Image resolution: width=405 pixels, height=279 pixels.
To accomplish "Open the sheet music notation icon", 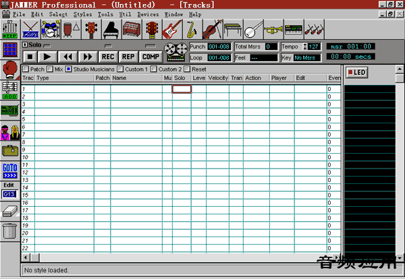I will [x=10, y=90].
